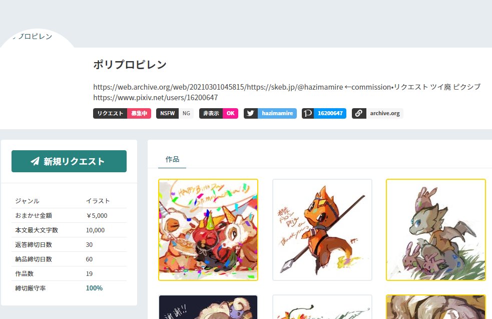The image size is (492, 319).
Task: Click the NSFW NG badge
Action: (175, 113)
